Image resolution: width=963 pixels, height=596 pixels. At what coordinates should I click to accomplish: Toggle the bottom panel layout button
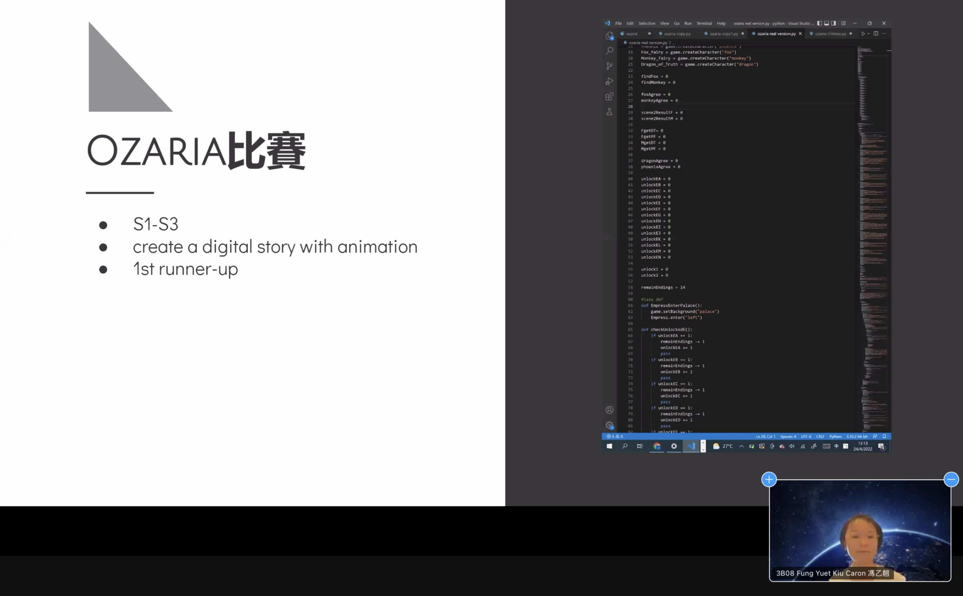tap(826, 23)
